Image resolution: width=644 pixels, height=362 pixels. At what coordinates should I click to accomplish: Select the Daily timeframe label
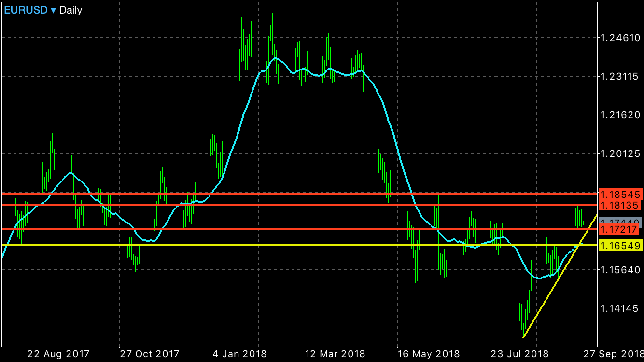coord(70,10)
